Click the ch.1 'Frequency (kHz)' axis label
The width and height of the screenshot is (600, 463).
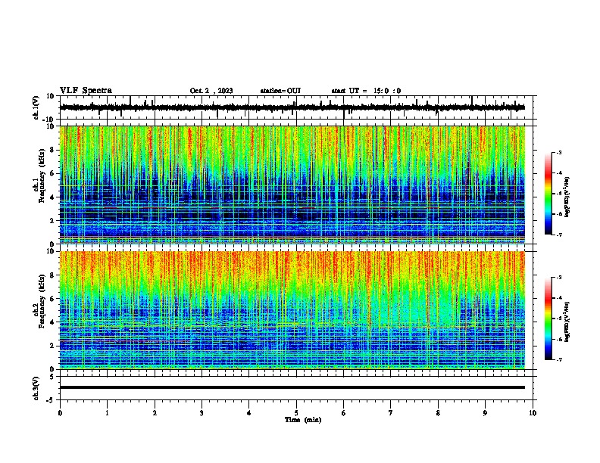click(x=42, y=177)
